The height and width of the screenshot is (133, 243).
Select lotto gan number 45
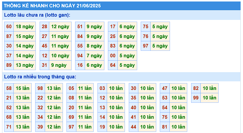(44, 46)
